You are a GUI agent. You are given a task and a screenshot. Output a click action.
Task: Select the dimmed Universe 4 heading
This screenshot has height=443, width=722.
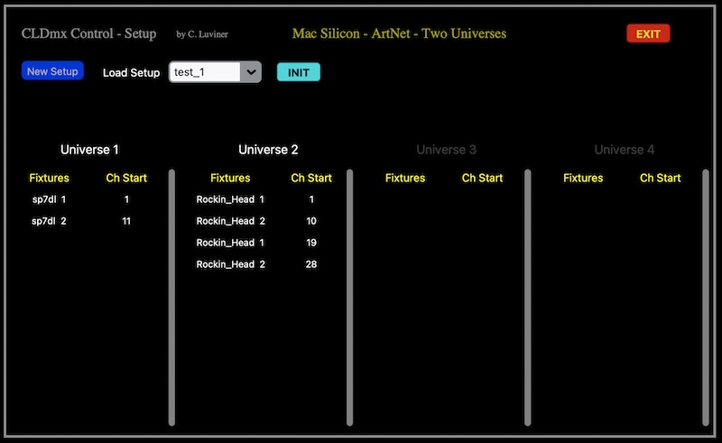coord(624,150)
